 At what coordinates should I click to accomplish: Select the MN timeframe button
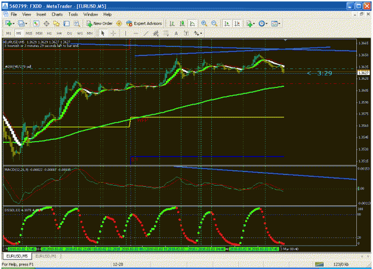(x=90, y=33)
